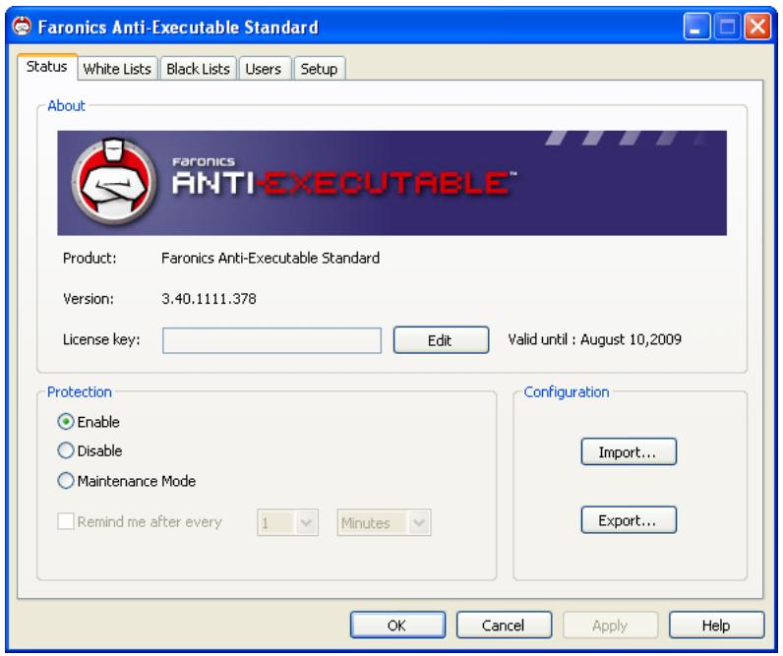Click the Faronics title bar app icon
Screen dimensions: 783x656
[x=22, y=26]
